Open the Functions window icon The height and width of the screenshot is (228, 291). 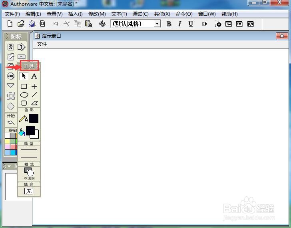coord(229,24)
